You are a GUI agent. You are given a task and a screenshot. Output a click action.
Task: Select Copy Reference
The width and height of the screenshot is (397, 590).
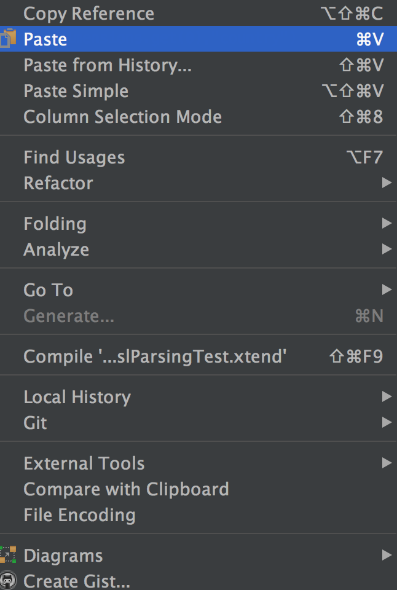pyautogui.click(x=198, y=13)
